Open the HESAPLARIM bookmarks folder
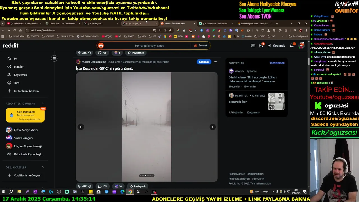Screen dimensions: 359x202 point(17,36)
